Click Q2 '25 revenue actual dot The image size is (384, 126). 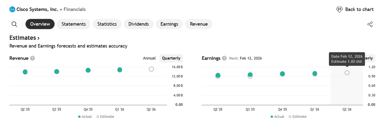coord(25,72)
